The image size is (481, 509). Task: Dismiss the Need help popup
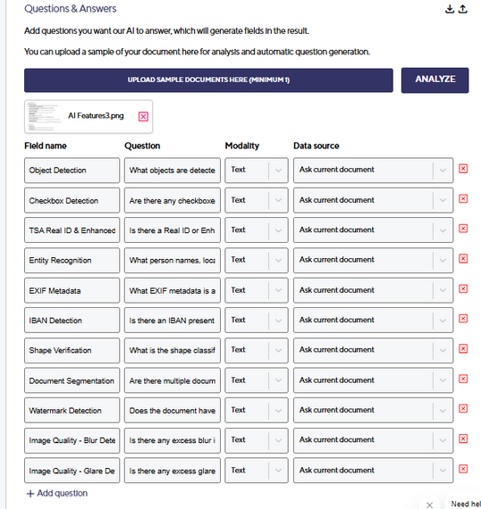point(430,505)
